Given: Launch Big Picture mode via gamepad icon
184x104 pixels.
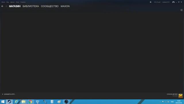Looking at the screenshot, I should (173, 2).
